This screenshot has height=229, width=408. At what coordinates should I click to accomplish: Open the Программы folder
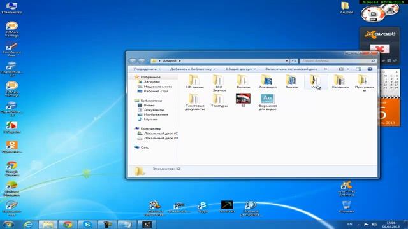[364, 83]
